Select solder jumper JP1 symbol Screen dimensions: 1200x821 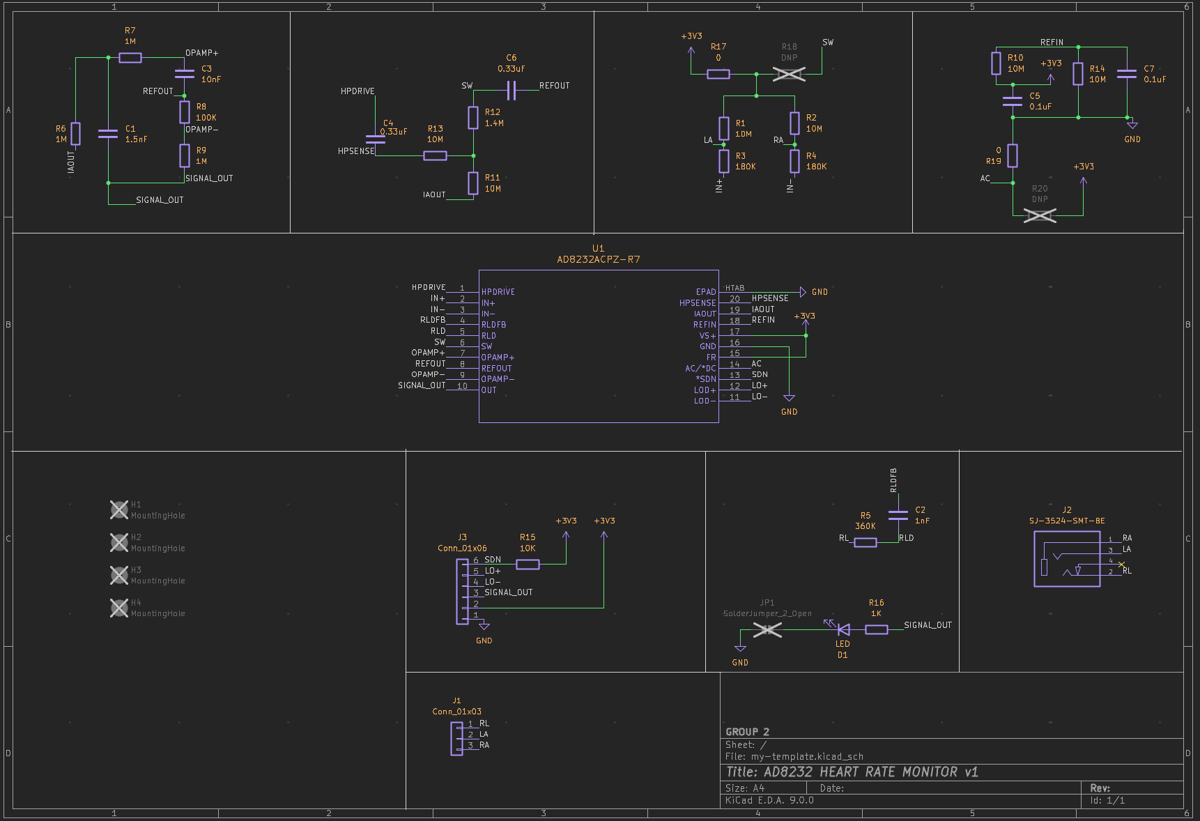(x=767, y=629)
